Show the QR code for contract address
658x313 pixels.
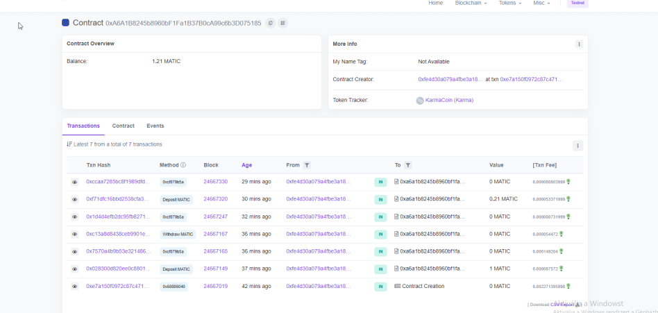tap(282, 23)
